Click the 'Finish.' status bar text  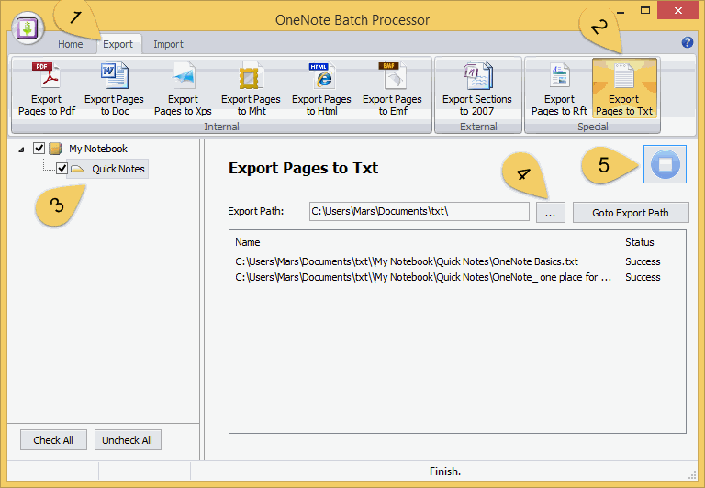coord(445,471)
